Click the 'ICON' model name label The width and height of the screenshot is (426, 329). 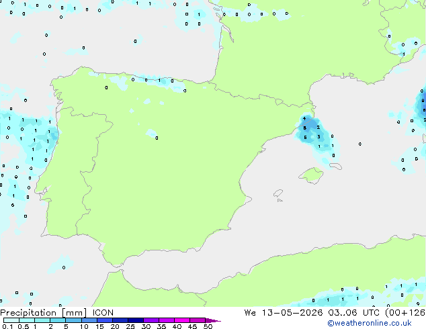(x=103, y=313)
